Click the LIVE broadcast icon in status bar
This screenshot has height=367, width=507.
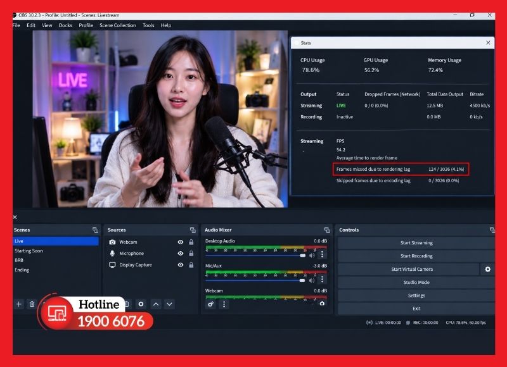(369, 323)
